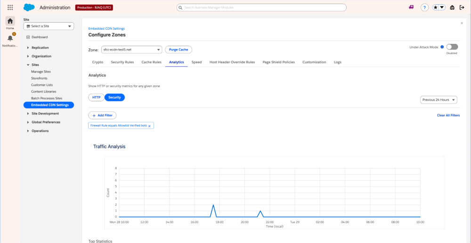This screenshot has height=243, width=471.
Task: Click the Salesforce cloud logo
Action: point(29,8)
